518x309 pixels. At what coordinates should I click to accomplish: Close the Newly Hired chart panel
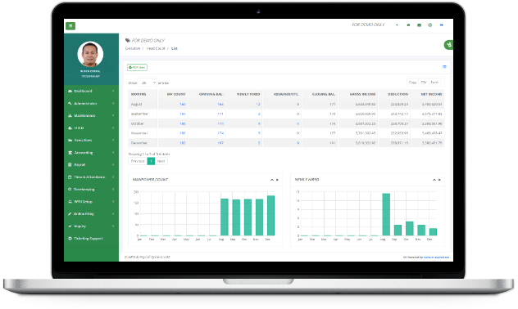pos(439,180)
